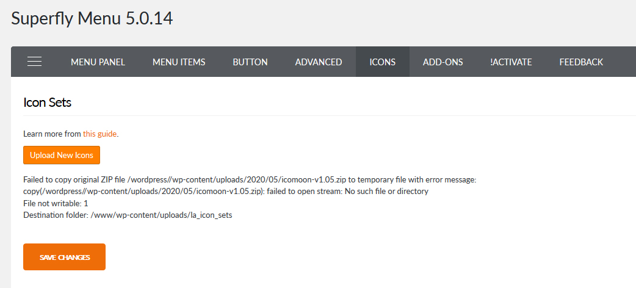Image resolution: width=636 pixels, height=288 pixels.
Task: Click the Destination folder path line
Action: (x=128, y=215)
